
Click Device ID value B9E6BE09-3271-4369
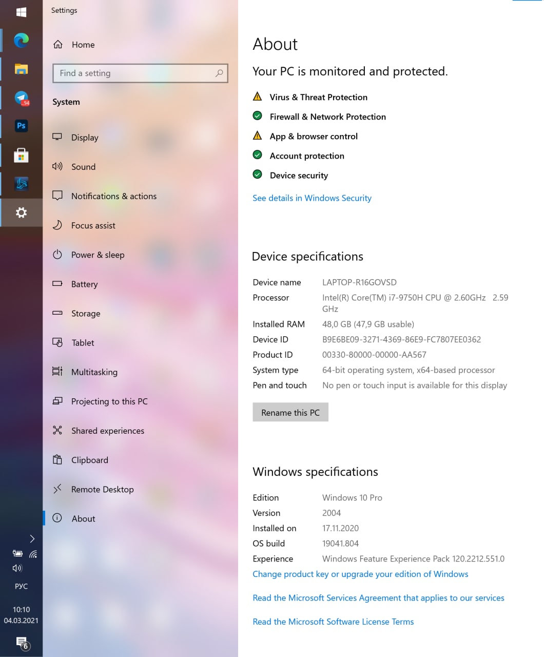point(401,339)
